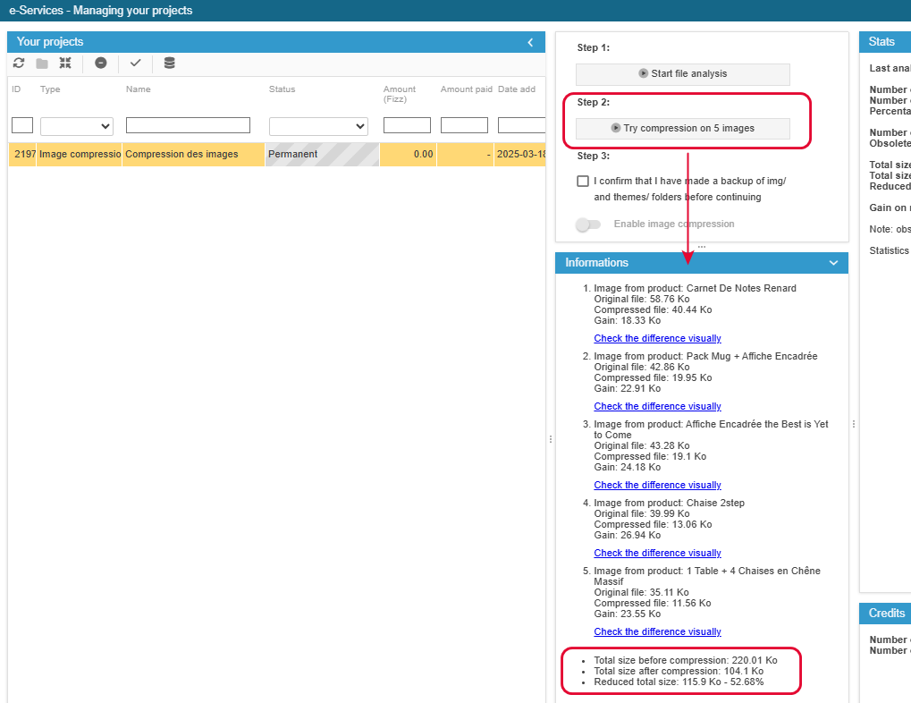Click the splitter handle right of projects panel

click(x=550, y=439)
